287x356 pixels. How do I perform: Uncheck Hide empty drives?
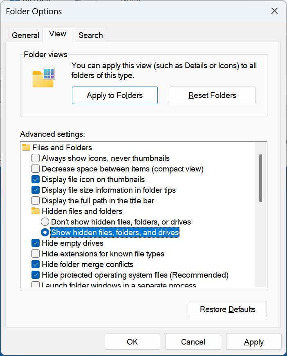pos(36,243)
